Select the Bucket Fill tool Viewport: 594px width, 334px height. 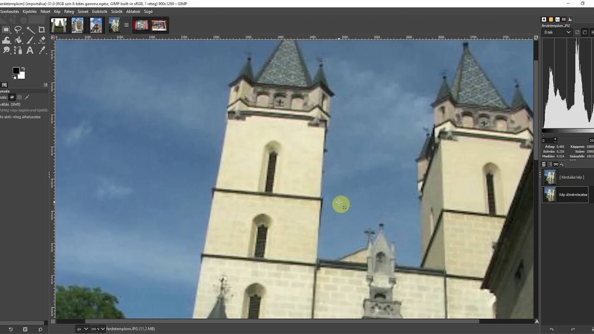(19, 40)
